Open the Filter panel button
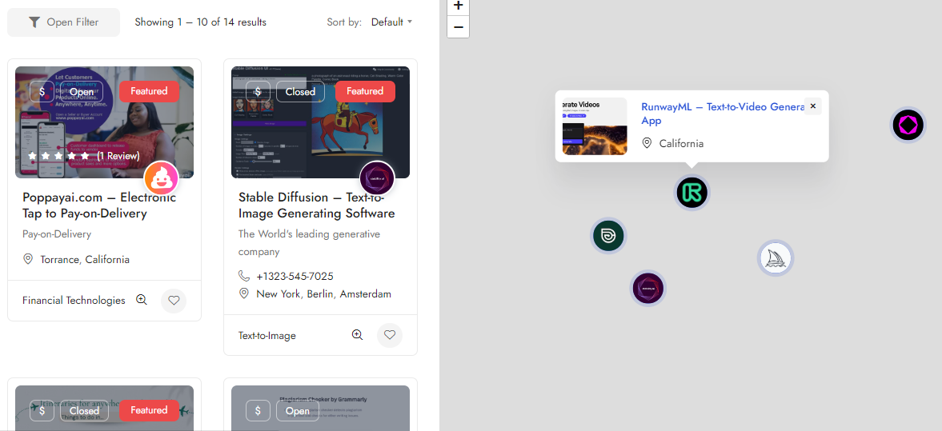The image size is (942, 431). tap(64, 22)
